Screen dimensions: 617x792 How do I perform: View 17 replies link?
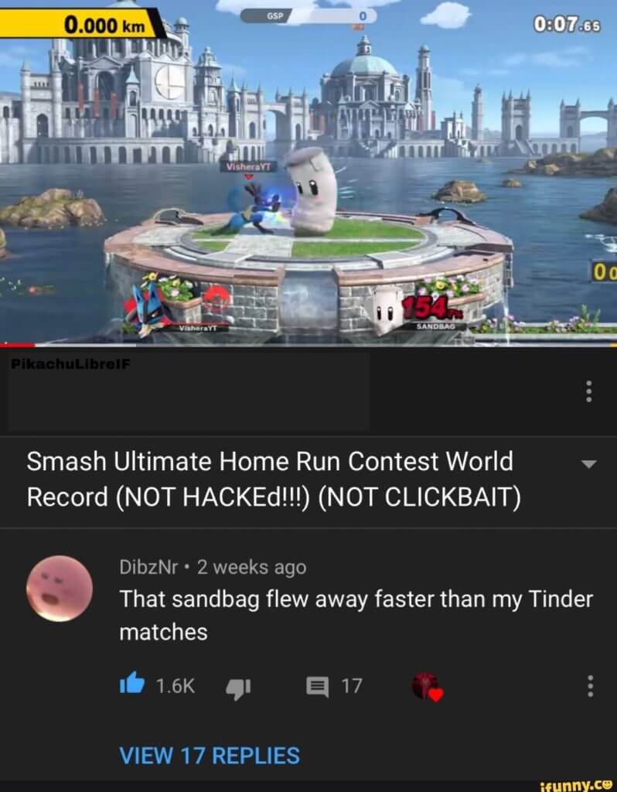tap(210, 755)
